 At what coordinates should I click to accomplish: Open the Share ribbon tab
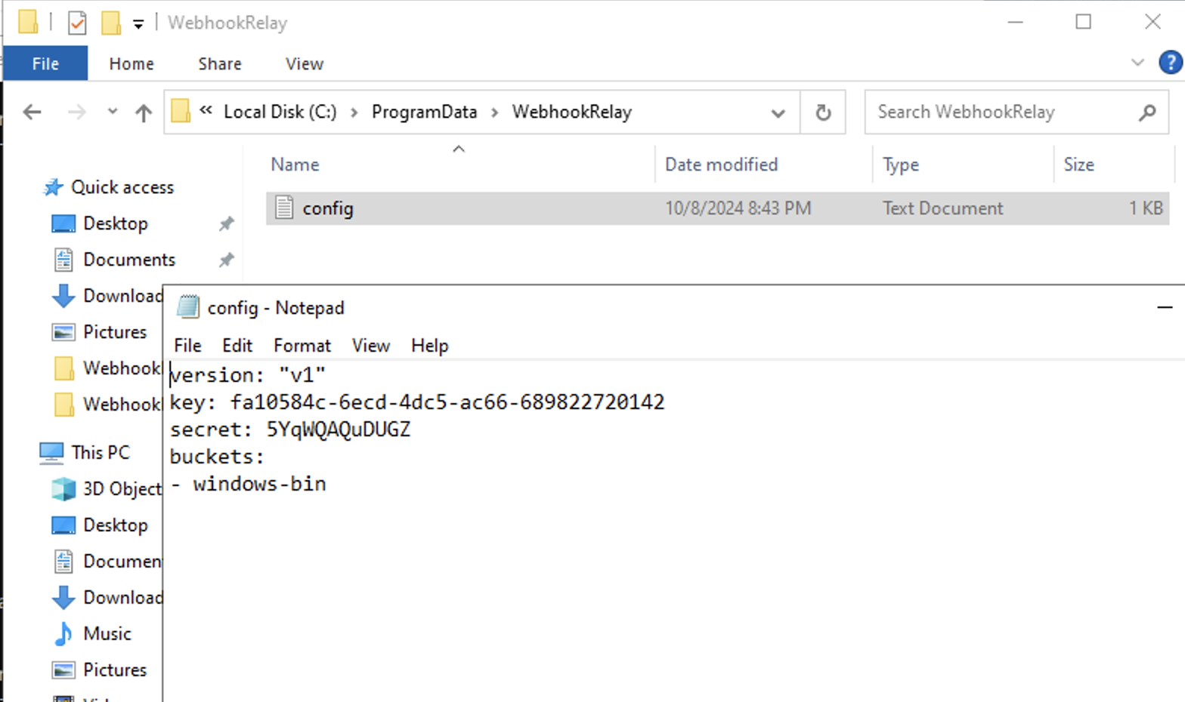pyautogui.click(x=220, y=63)
